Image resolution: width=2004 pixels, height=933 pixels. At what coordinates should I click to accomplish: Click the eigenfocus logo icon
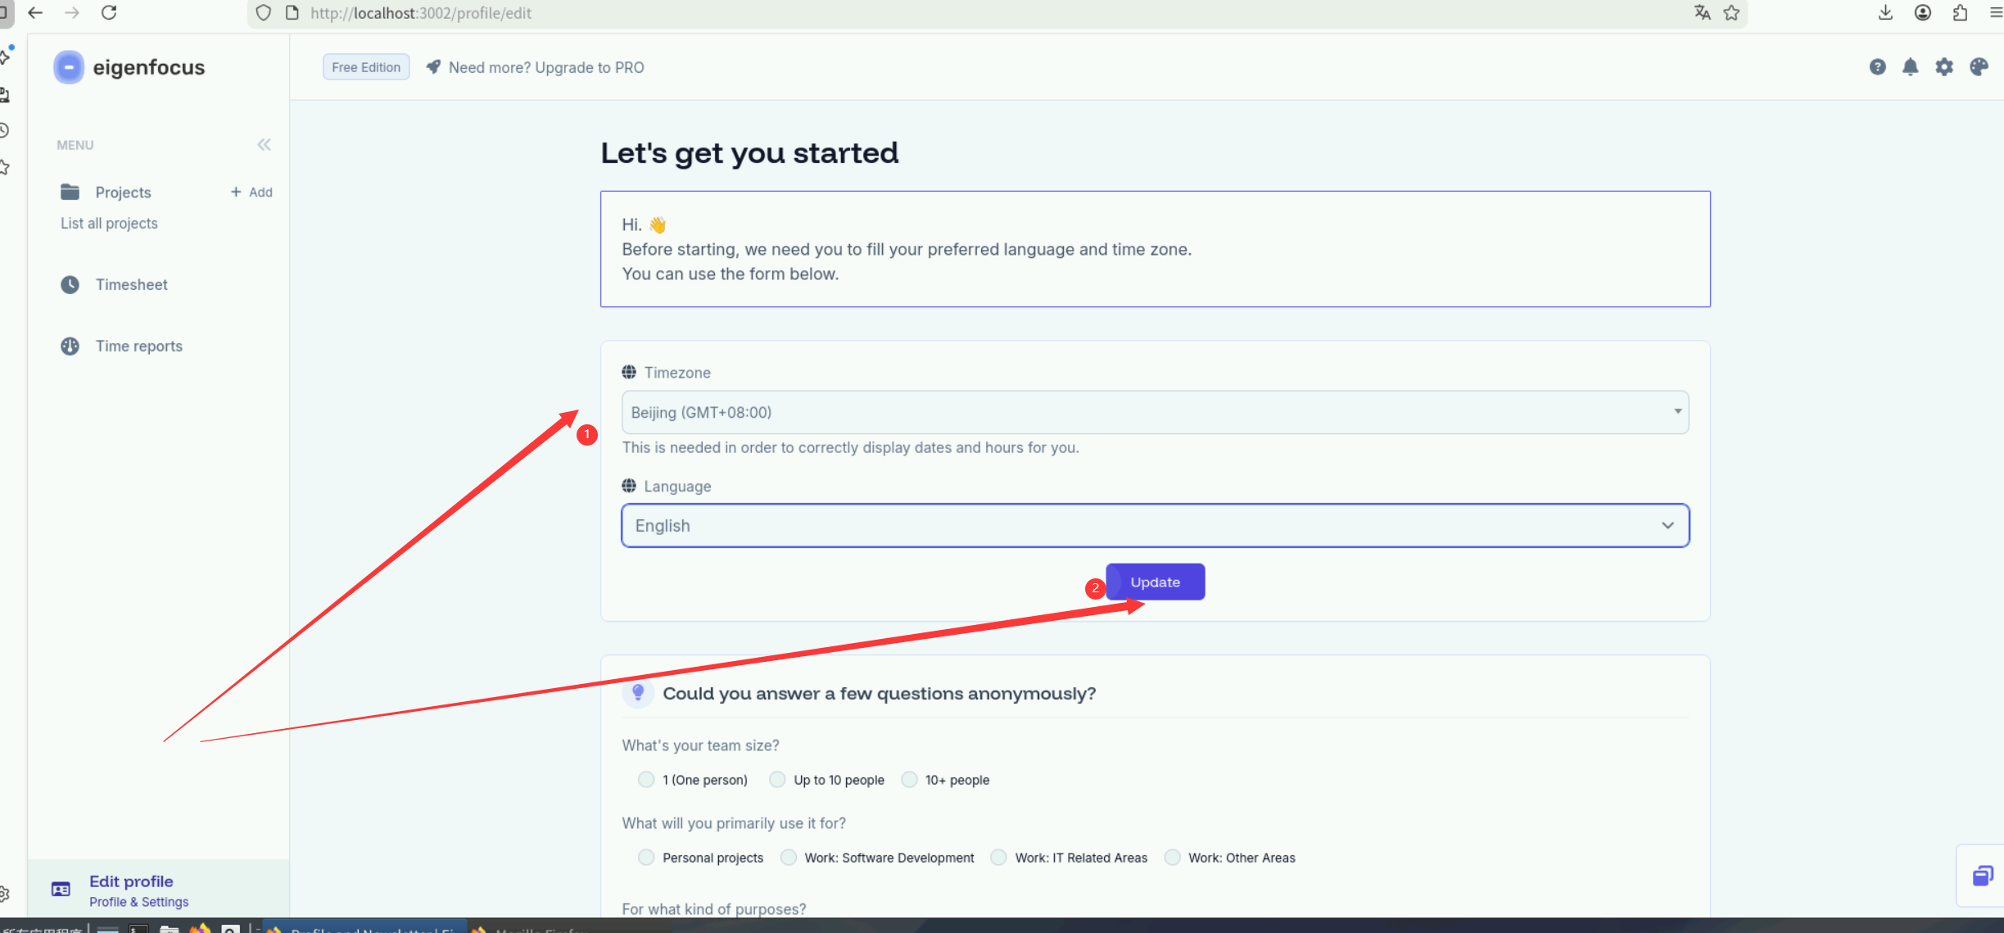pyautogui.click(x=69, y=67)
